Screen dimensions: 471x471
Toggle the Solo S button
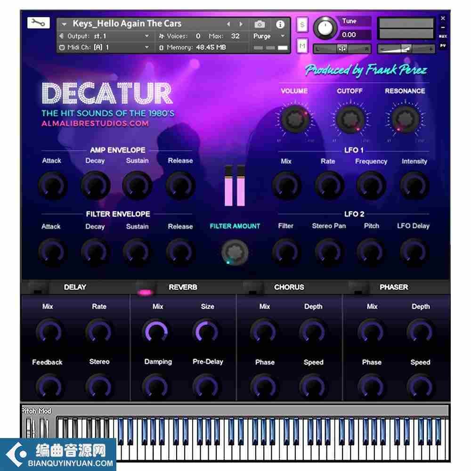(302, 24)
